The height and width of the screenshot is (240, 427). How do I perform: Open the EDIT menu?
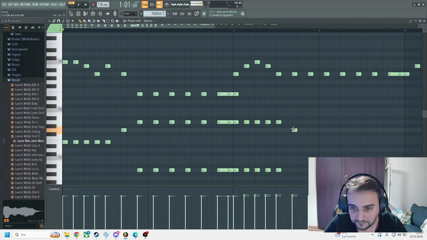[10, 5]
